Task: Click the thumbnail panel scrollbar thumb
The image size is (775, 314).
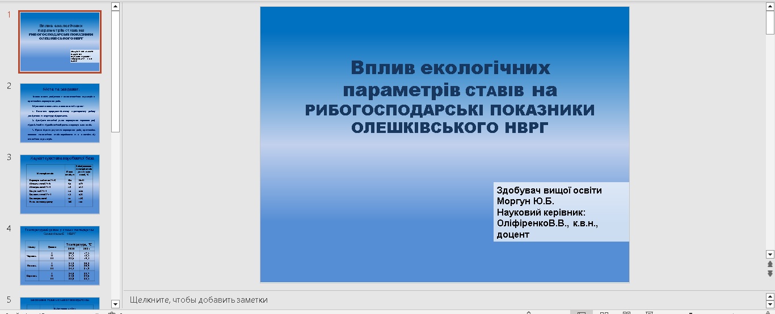Action: pyautogui.click(x=116, y=71)
